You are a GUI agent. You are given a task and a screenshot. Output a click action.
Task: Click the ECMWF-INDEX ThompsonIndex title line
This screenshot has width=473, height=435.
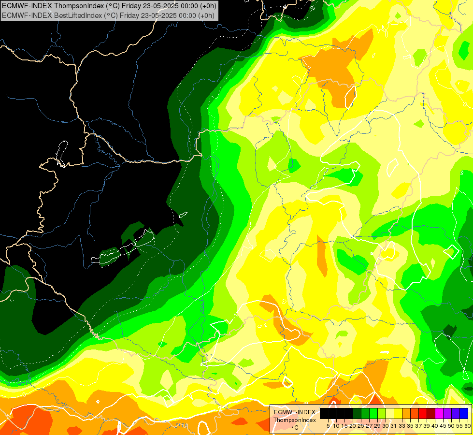(109, 6)
